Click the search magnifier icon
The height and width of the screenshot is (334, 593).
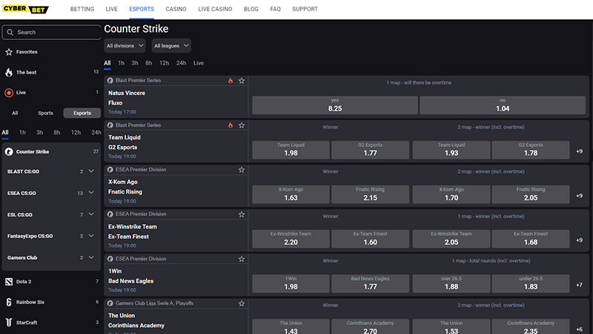click(x=10, y=32)
